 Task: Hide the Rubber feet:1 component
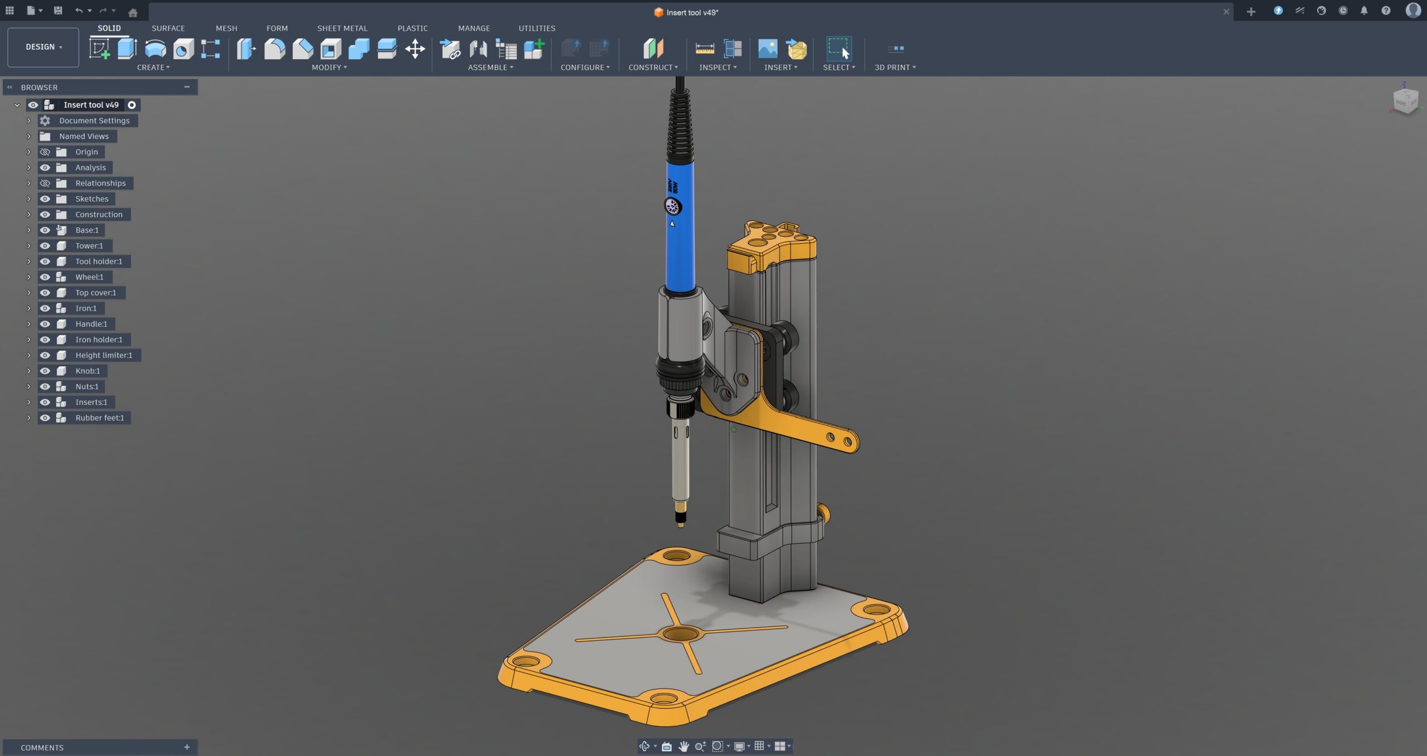(45, 418)
